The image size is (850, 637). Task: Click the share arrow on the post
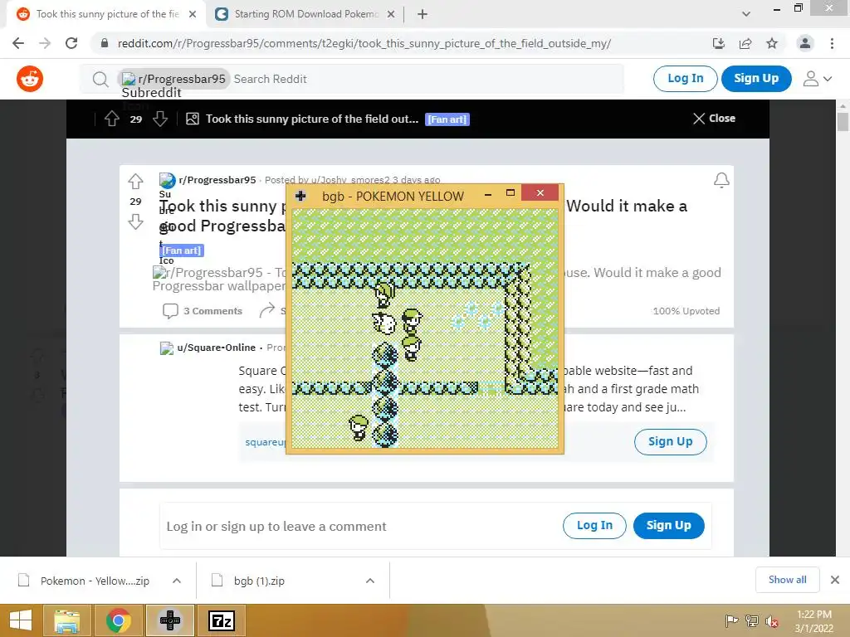click(x=266, y=310)
